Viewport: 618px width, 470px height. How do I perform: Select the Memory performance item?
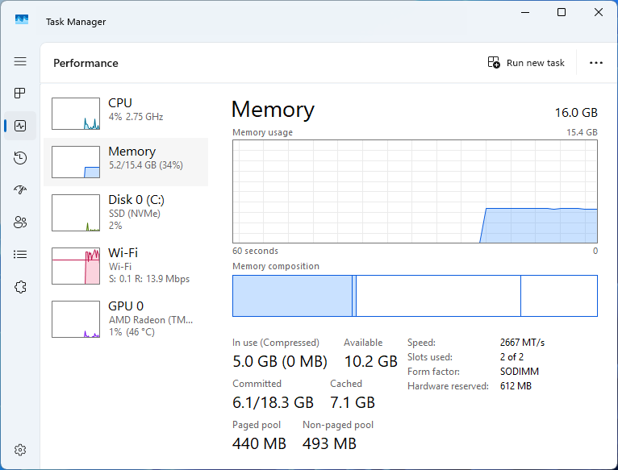coord(125,162)
